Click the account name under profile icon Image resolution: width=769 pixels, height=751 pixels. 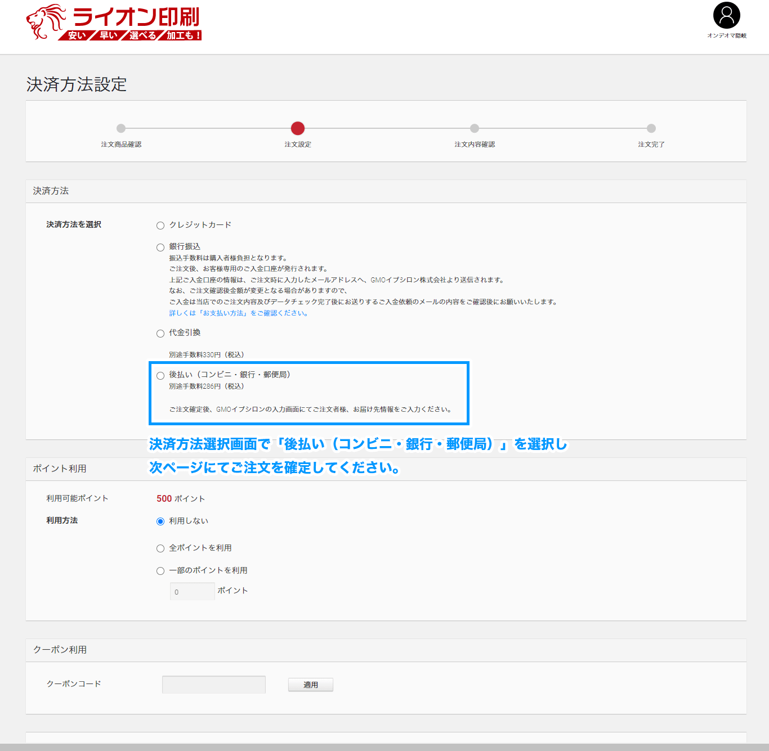[x=726, y=35]
